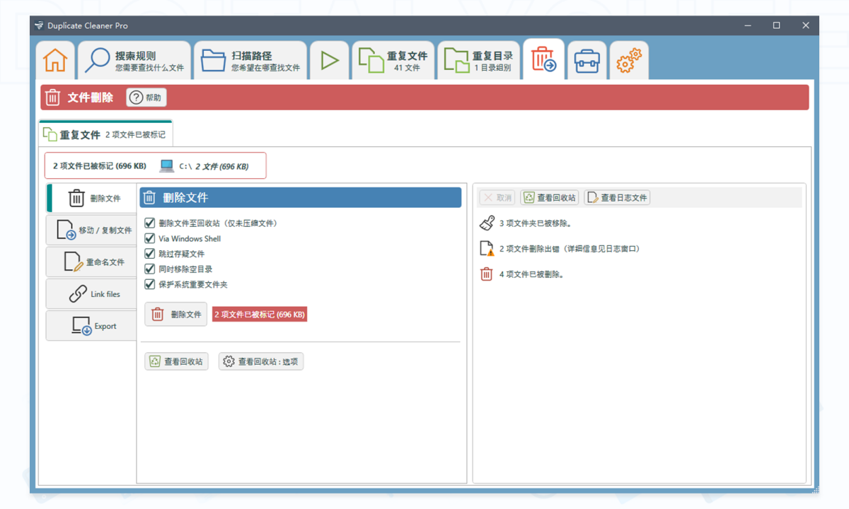Click the red delete files button
The width and height of the screenshot is (849, 509).
[176, 315]
